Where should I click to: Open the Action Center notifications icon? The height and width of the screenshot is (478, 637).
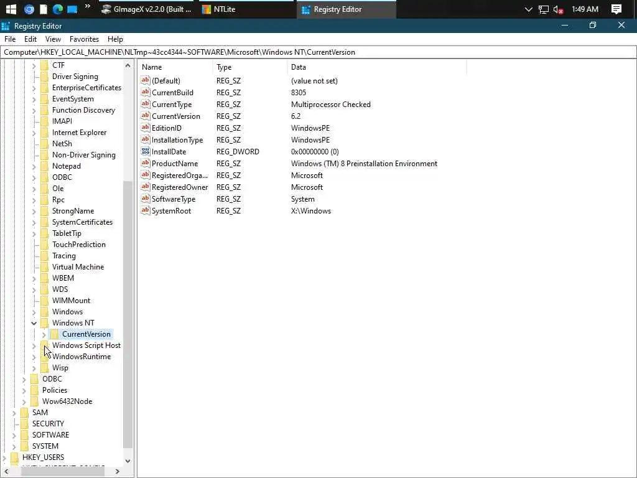click(x=616, y=9)
